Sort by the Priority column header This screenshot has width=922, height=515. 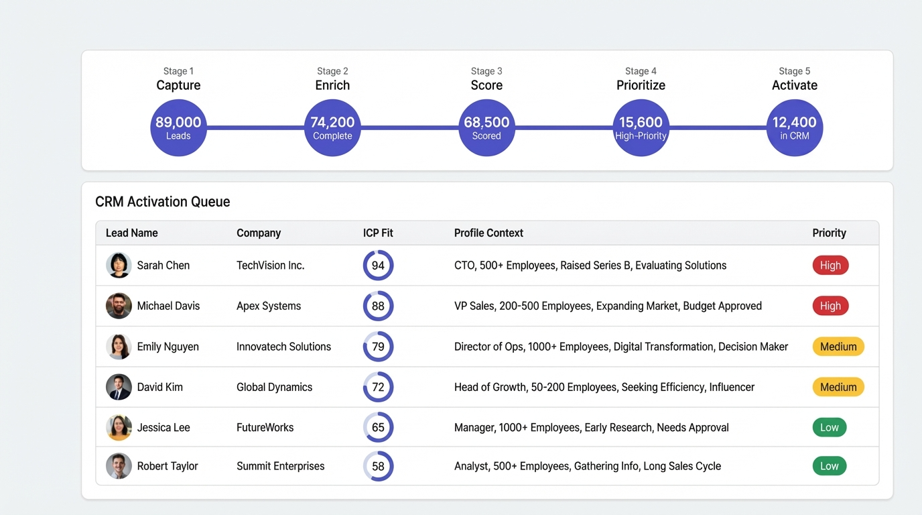coord(829,233)
